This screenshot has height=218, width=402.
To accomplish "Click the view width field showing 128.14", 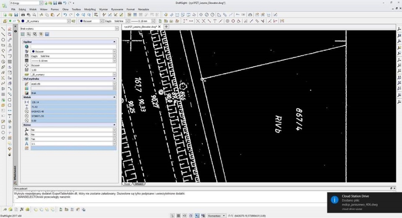I will pyautogui.click(x=73, y=102).
